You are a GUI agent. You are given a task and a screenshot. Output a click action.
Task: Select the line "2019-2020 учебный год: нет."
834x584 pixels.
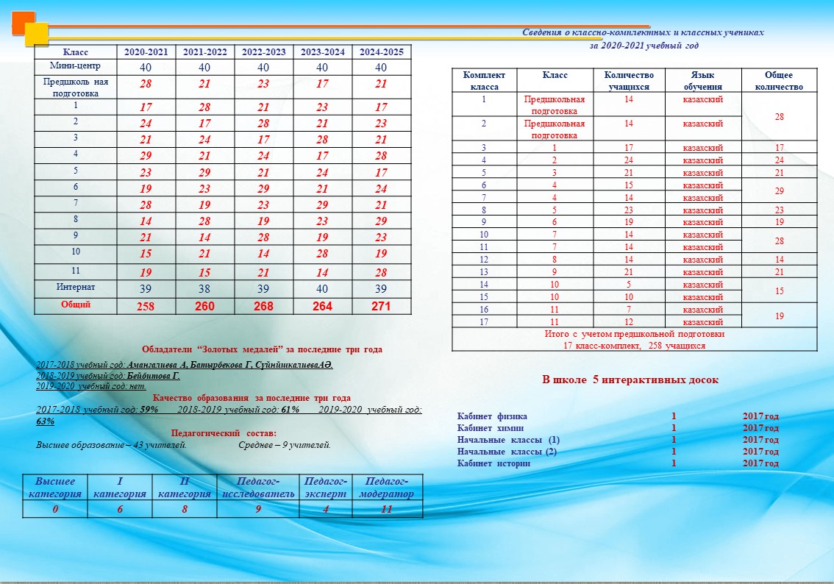pos(91,386)
